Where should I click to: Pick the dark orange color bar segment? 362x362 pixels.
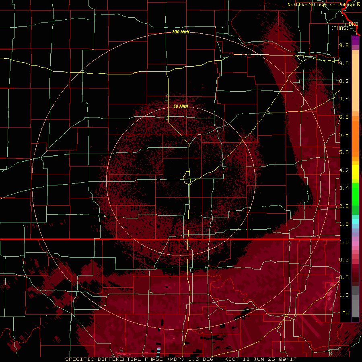355,138
